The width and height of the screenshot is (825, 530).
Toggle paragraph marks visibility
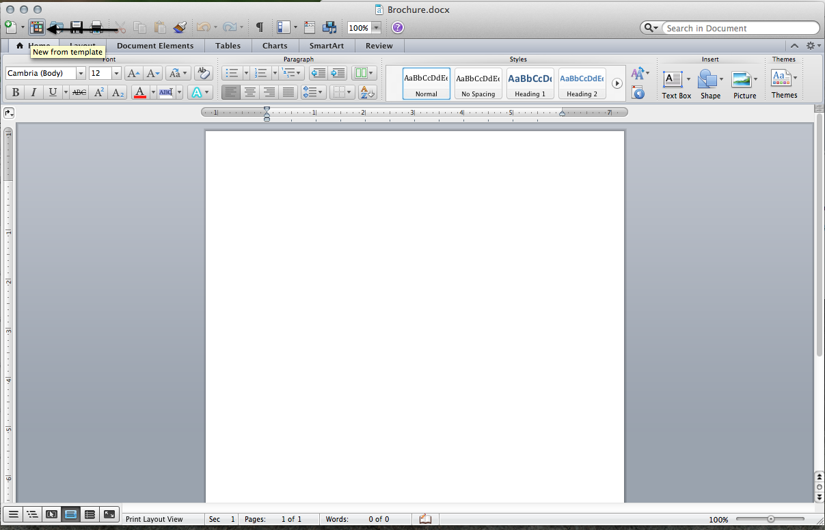pos(260,27)
